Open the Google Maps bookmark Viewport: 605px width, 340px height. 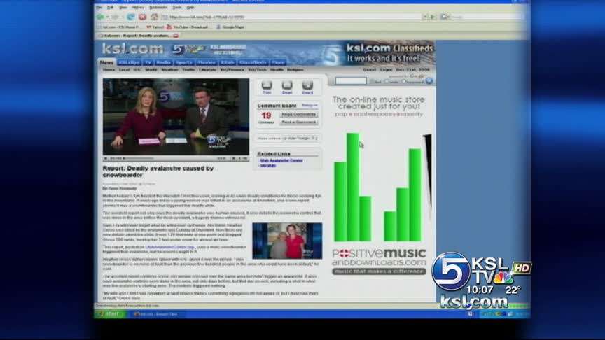(230, 27)
